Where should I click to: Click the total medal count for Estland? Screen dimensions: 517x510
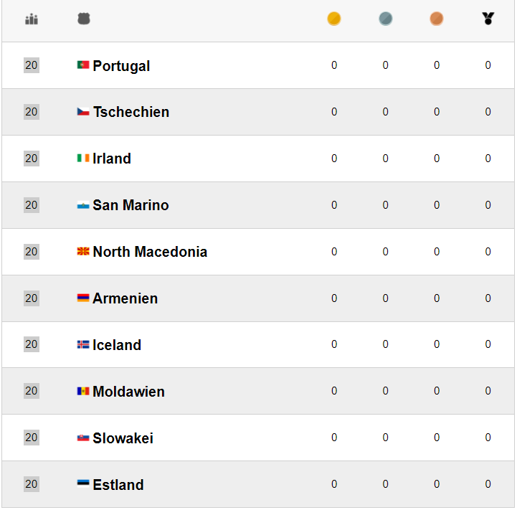coord(488,484)
